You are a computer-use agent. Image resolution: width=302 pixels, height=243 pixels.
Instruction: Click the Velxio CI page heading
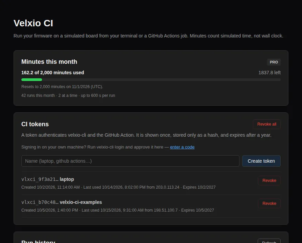[x=33, y=23]
